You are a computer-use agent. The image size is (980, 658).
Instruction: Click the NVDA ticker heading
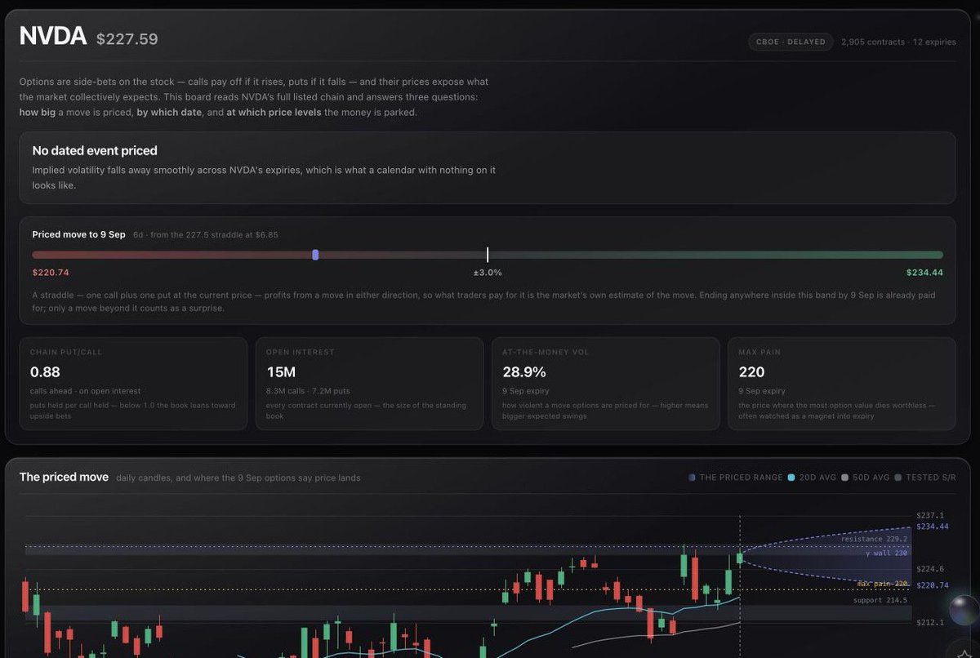pos(53,37)
